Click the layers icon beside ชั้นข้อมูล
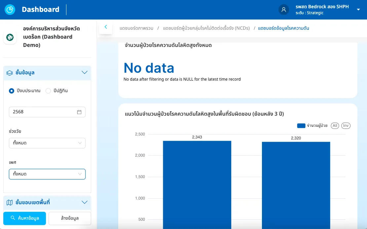Image resolution: width=367 pixels, height=229 pixels. pyautogui.click(x=10, y=72)
